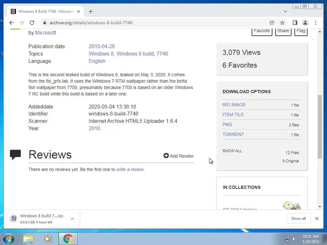Click the 3,079 Views text
Image resolution: width=327 pixels, height=245 pixels.
click(x=241, y=53)
